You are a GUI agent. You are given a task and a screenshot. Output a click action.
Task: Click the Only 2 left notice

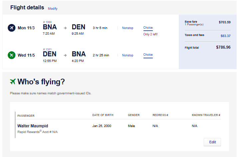tap(150, 34)
